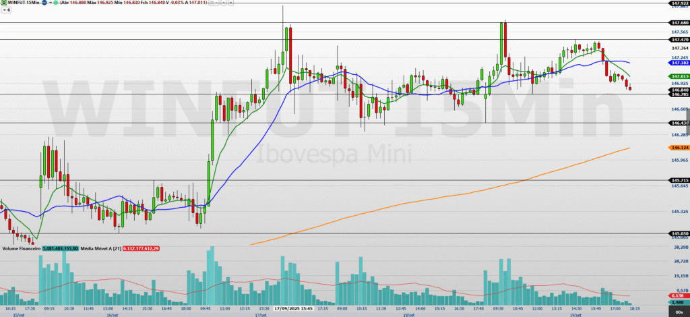Click the 17/09/2025 15:45 date marker

293,309
